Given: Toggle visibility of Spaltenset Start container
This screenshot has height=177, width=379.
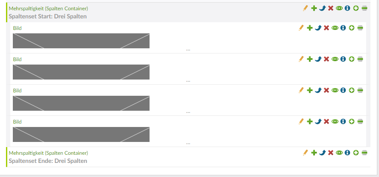Looking at the screenshot, I should tap(339, 8).
